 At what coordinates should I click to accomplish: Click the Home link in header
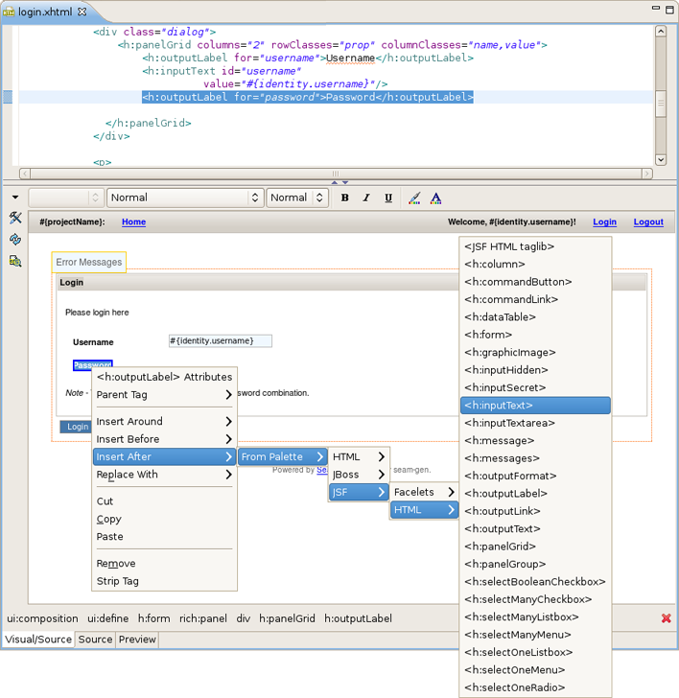pos(133,222)
